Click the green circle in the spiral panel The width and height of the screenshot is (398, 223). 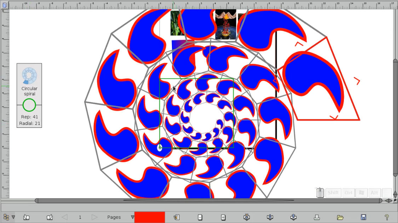29,105
